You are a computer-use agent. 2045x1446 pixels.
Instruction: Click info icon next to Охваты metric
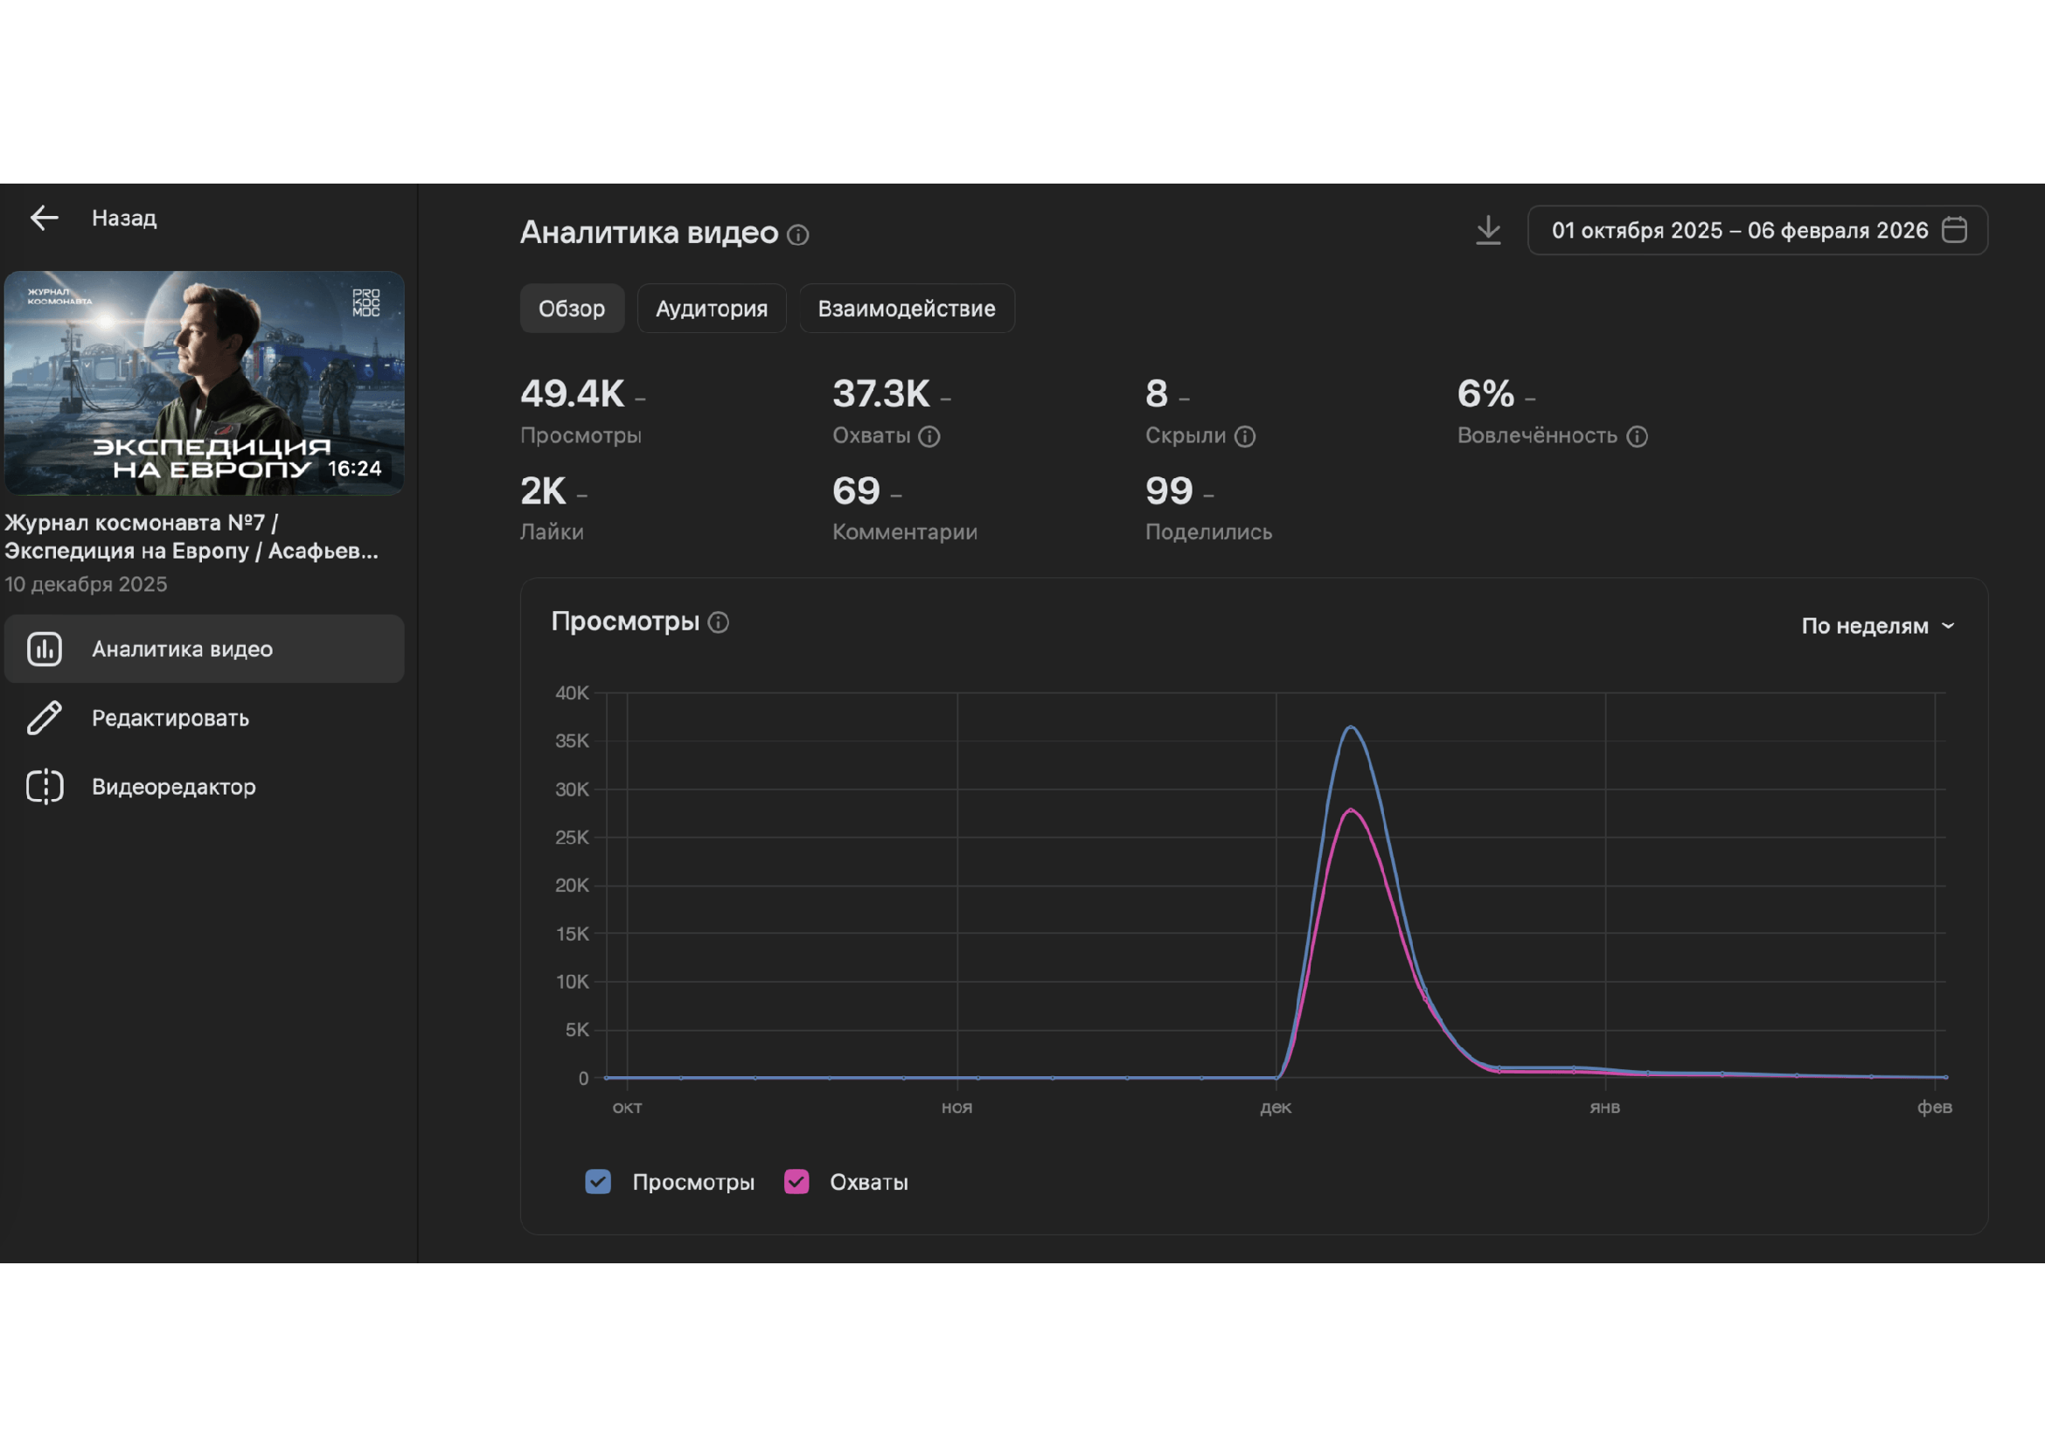(929, 436)
